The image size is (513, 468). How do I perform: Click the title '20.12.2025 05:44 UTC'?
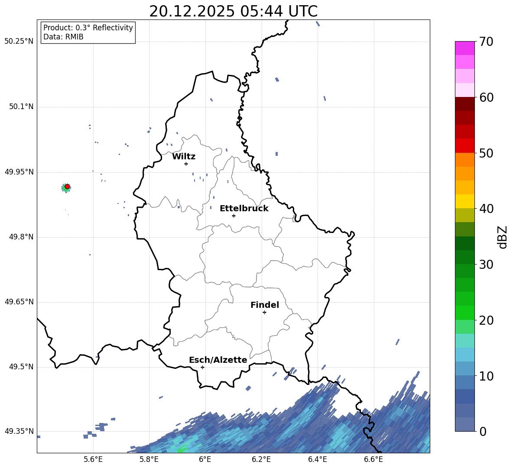click(233, 11)
